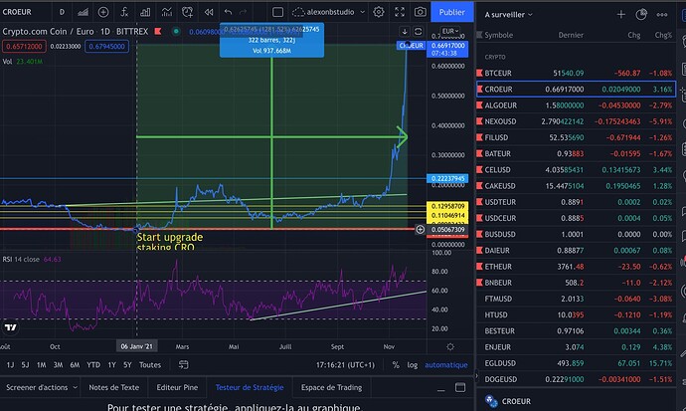This screenshot has width=686, height=411.
Task: Select the YTD time range
Action: pos(93,364)
